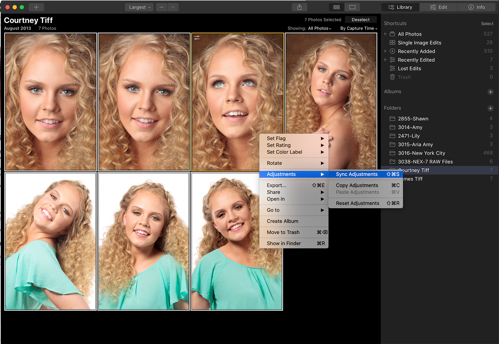Decrease thumbnail size with minus button
Viewport: 499px width, 344px height.
(162, 7)
